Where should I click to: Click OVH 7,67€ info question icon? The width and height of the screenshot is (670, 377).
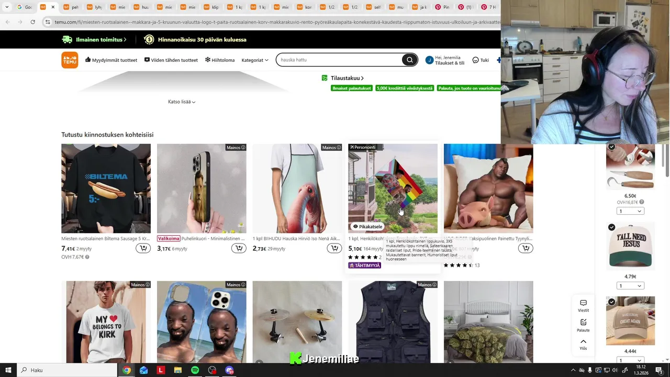[87, 257]
